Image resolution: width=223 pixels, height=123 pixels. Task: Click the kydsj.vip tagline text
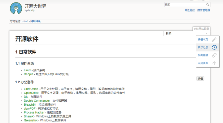[x=29, y=11]
